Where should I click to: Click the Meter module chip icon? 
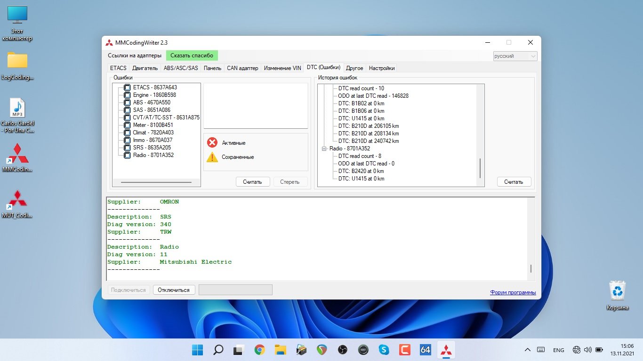click(127, 125)
